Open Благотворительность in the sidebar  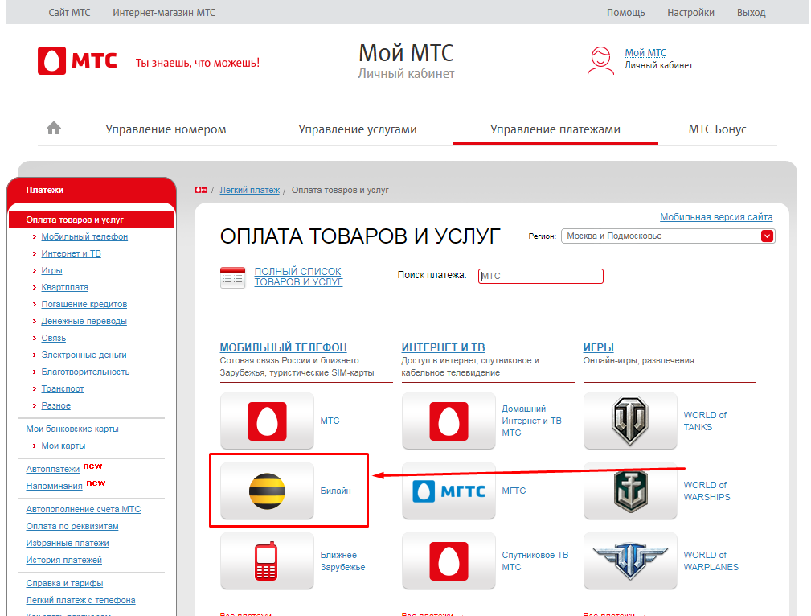pyautogui.click(x=85, y=372)
